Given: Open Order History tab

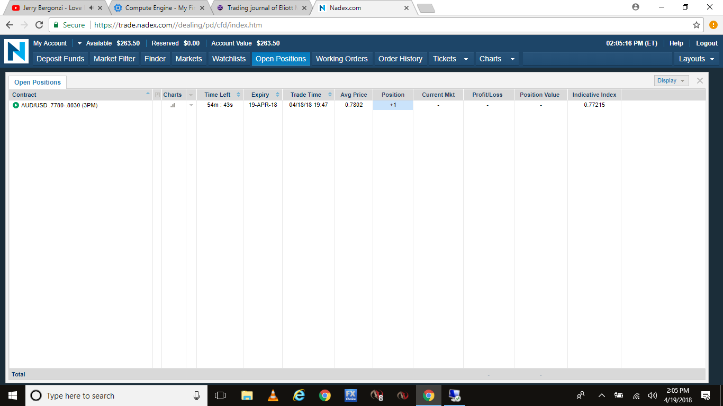Looking at the screenshot, I should click(400, 59).
